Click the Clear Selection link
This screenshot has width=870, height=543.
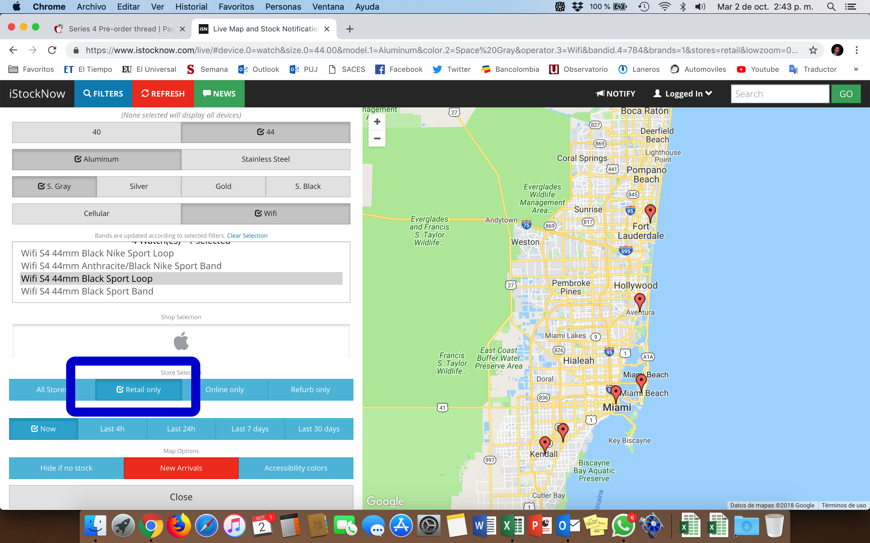(247, 236)
